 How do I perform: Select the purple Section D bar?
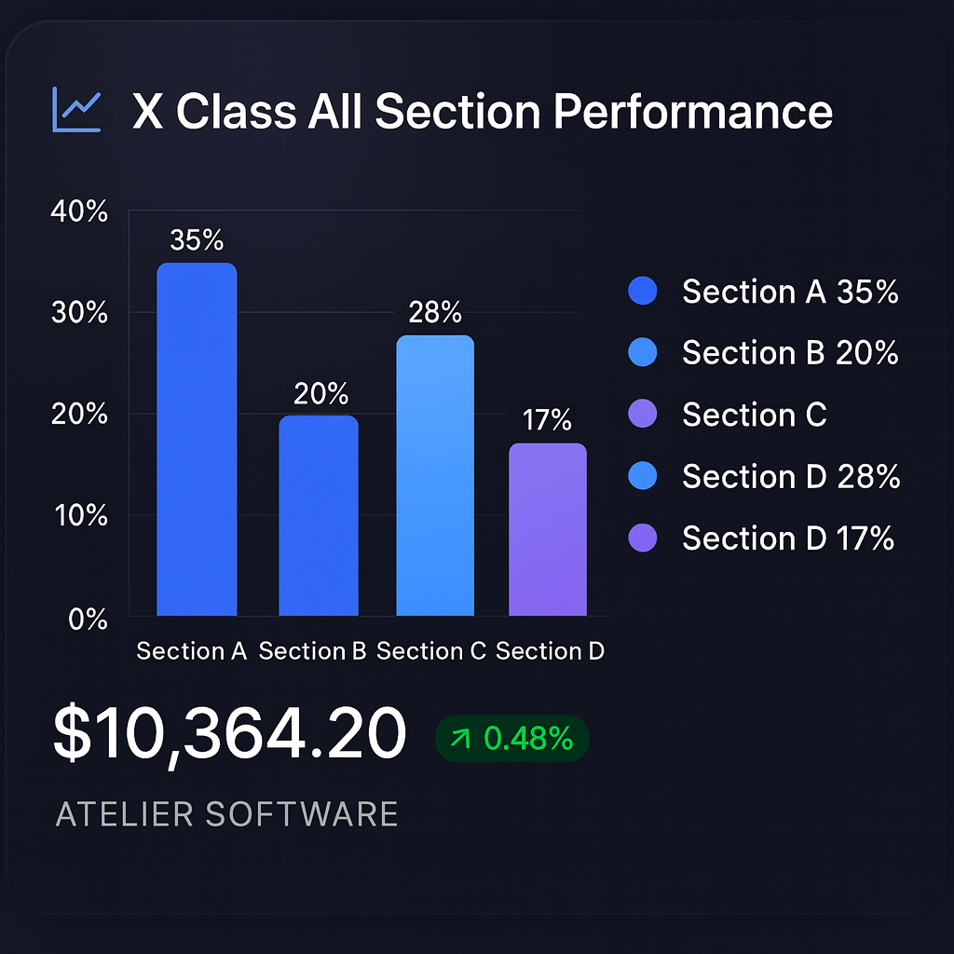point(548,529)
